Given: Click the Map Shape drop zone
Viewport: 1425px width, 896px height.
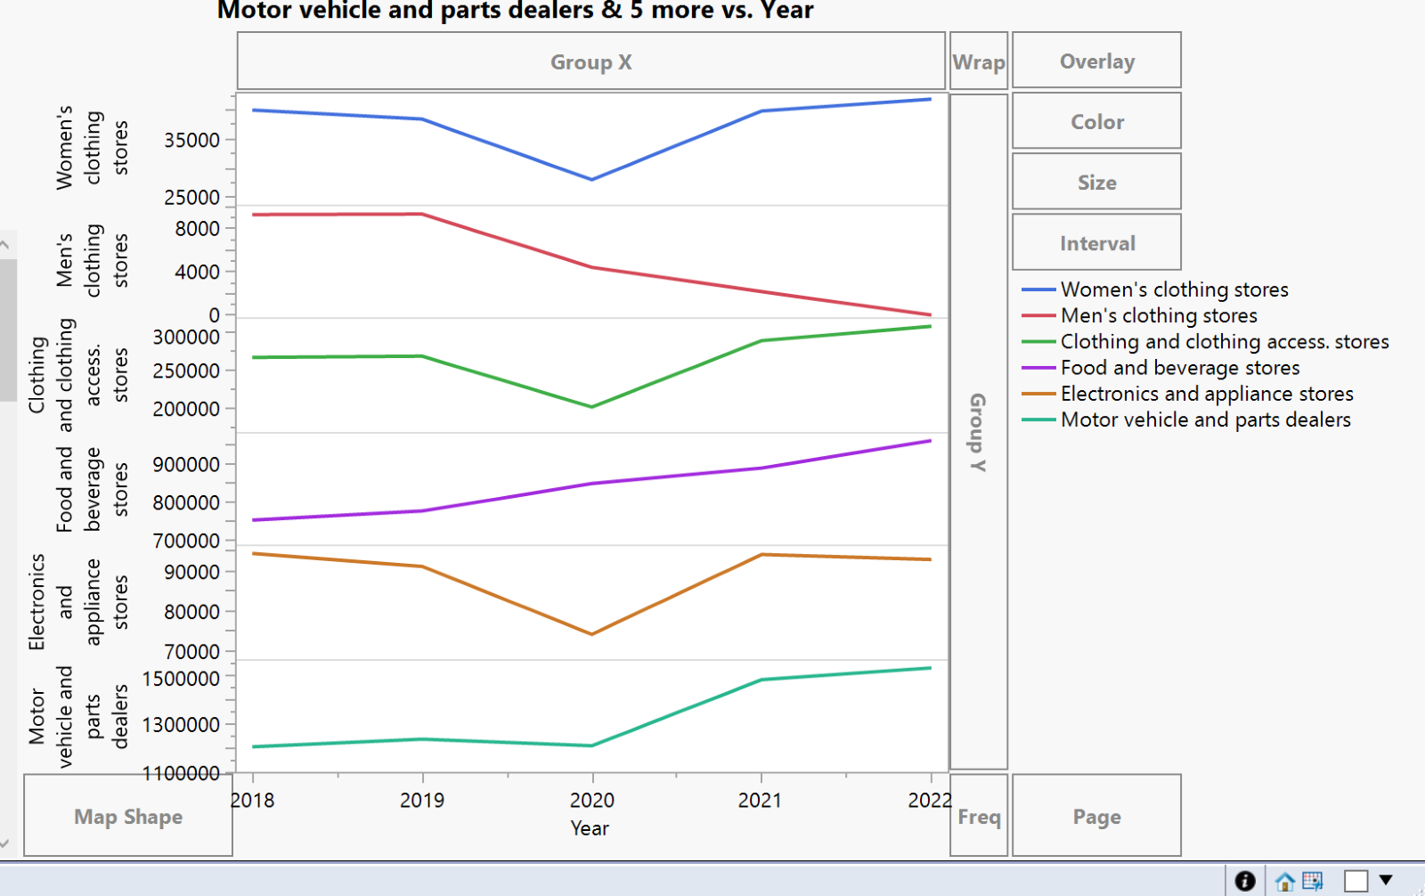Looking at the screenshot, I should pos(128,816).
